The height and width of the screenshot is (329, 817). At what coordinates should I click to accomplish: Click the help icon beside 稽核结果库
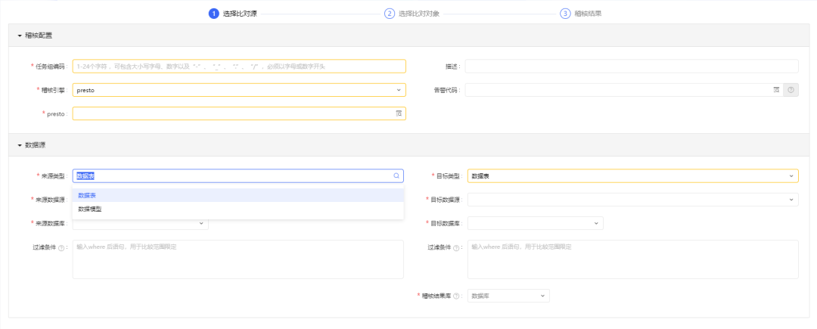457,296
